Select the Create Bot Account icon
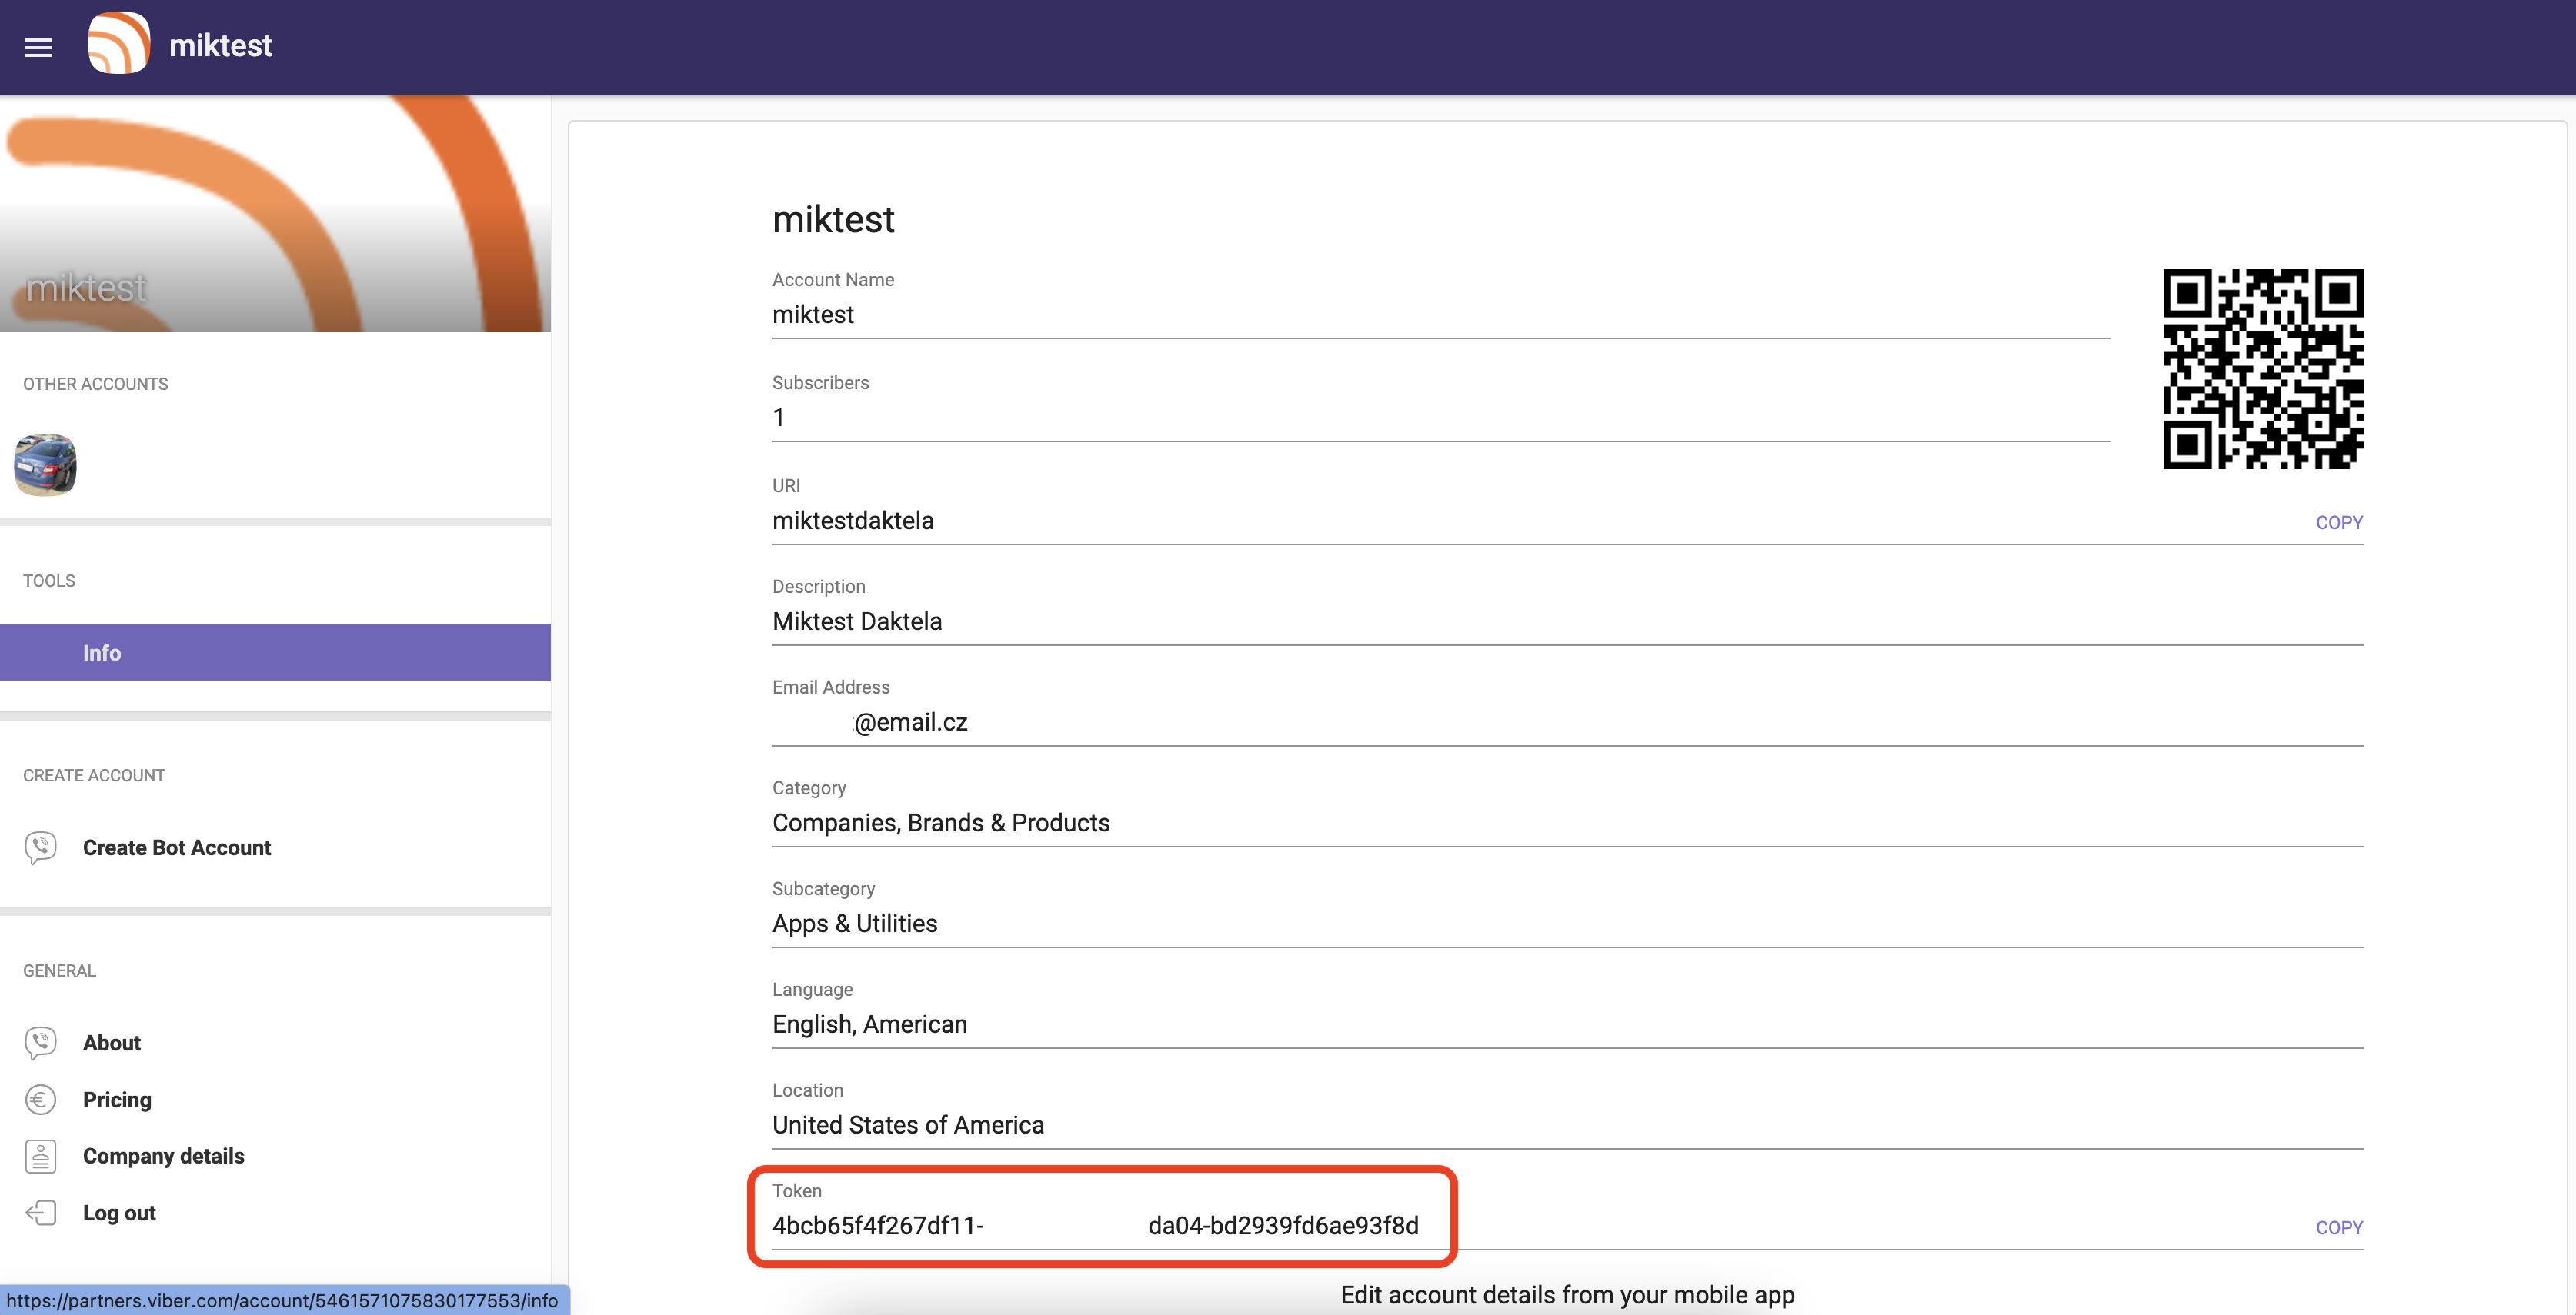Image resolution: width=2576 pixels, height=1315 pixels. 40,847
